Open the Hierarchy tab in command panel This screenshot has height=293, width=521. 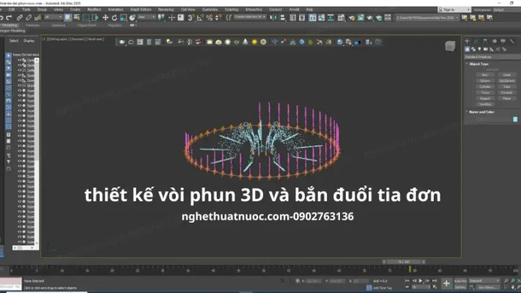point(485,41)
